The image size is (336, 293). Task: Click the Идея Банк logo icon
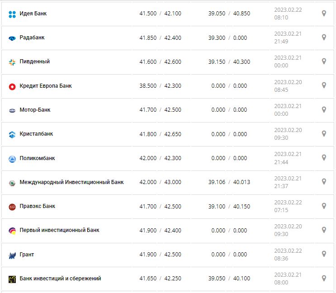(12, 14)
